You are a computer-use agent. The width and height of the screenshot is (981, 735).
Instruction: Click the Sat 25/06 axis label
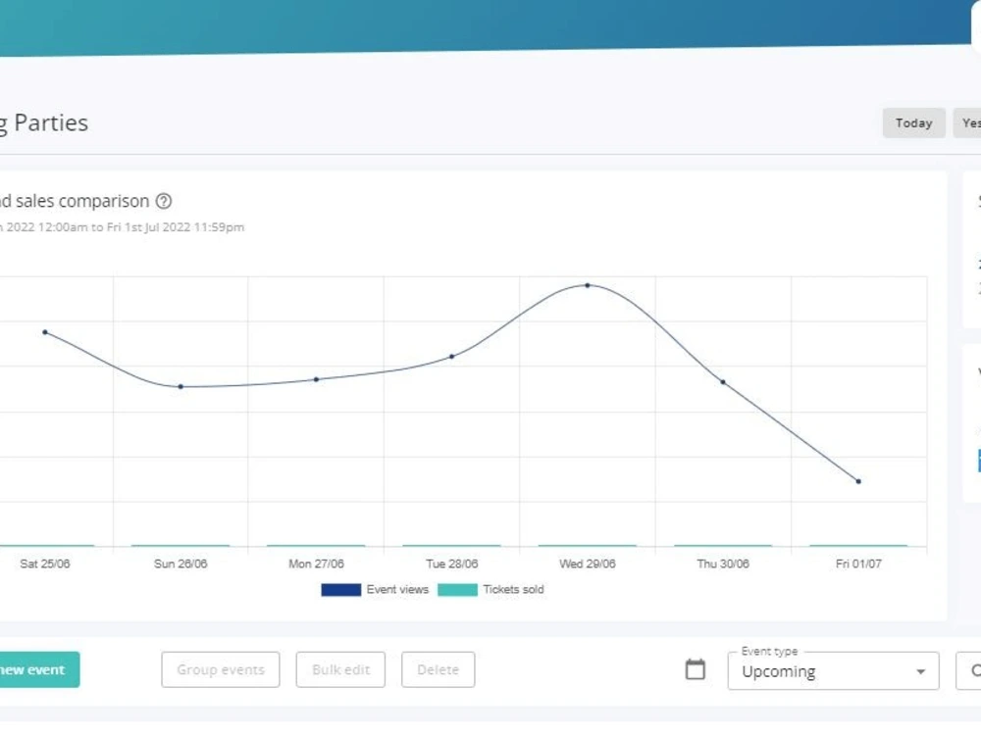point(45,563)
